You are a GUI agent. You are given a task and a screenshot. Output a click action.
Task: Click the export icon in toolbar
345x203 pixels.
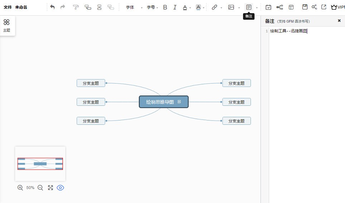(x=324, y=7)
